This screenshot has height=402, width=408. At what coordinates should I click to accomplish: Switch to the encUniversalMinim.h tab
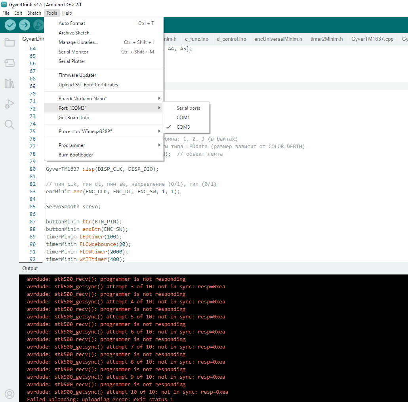[278, 39]
